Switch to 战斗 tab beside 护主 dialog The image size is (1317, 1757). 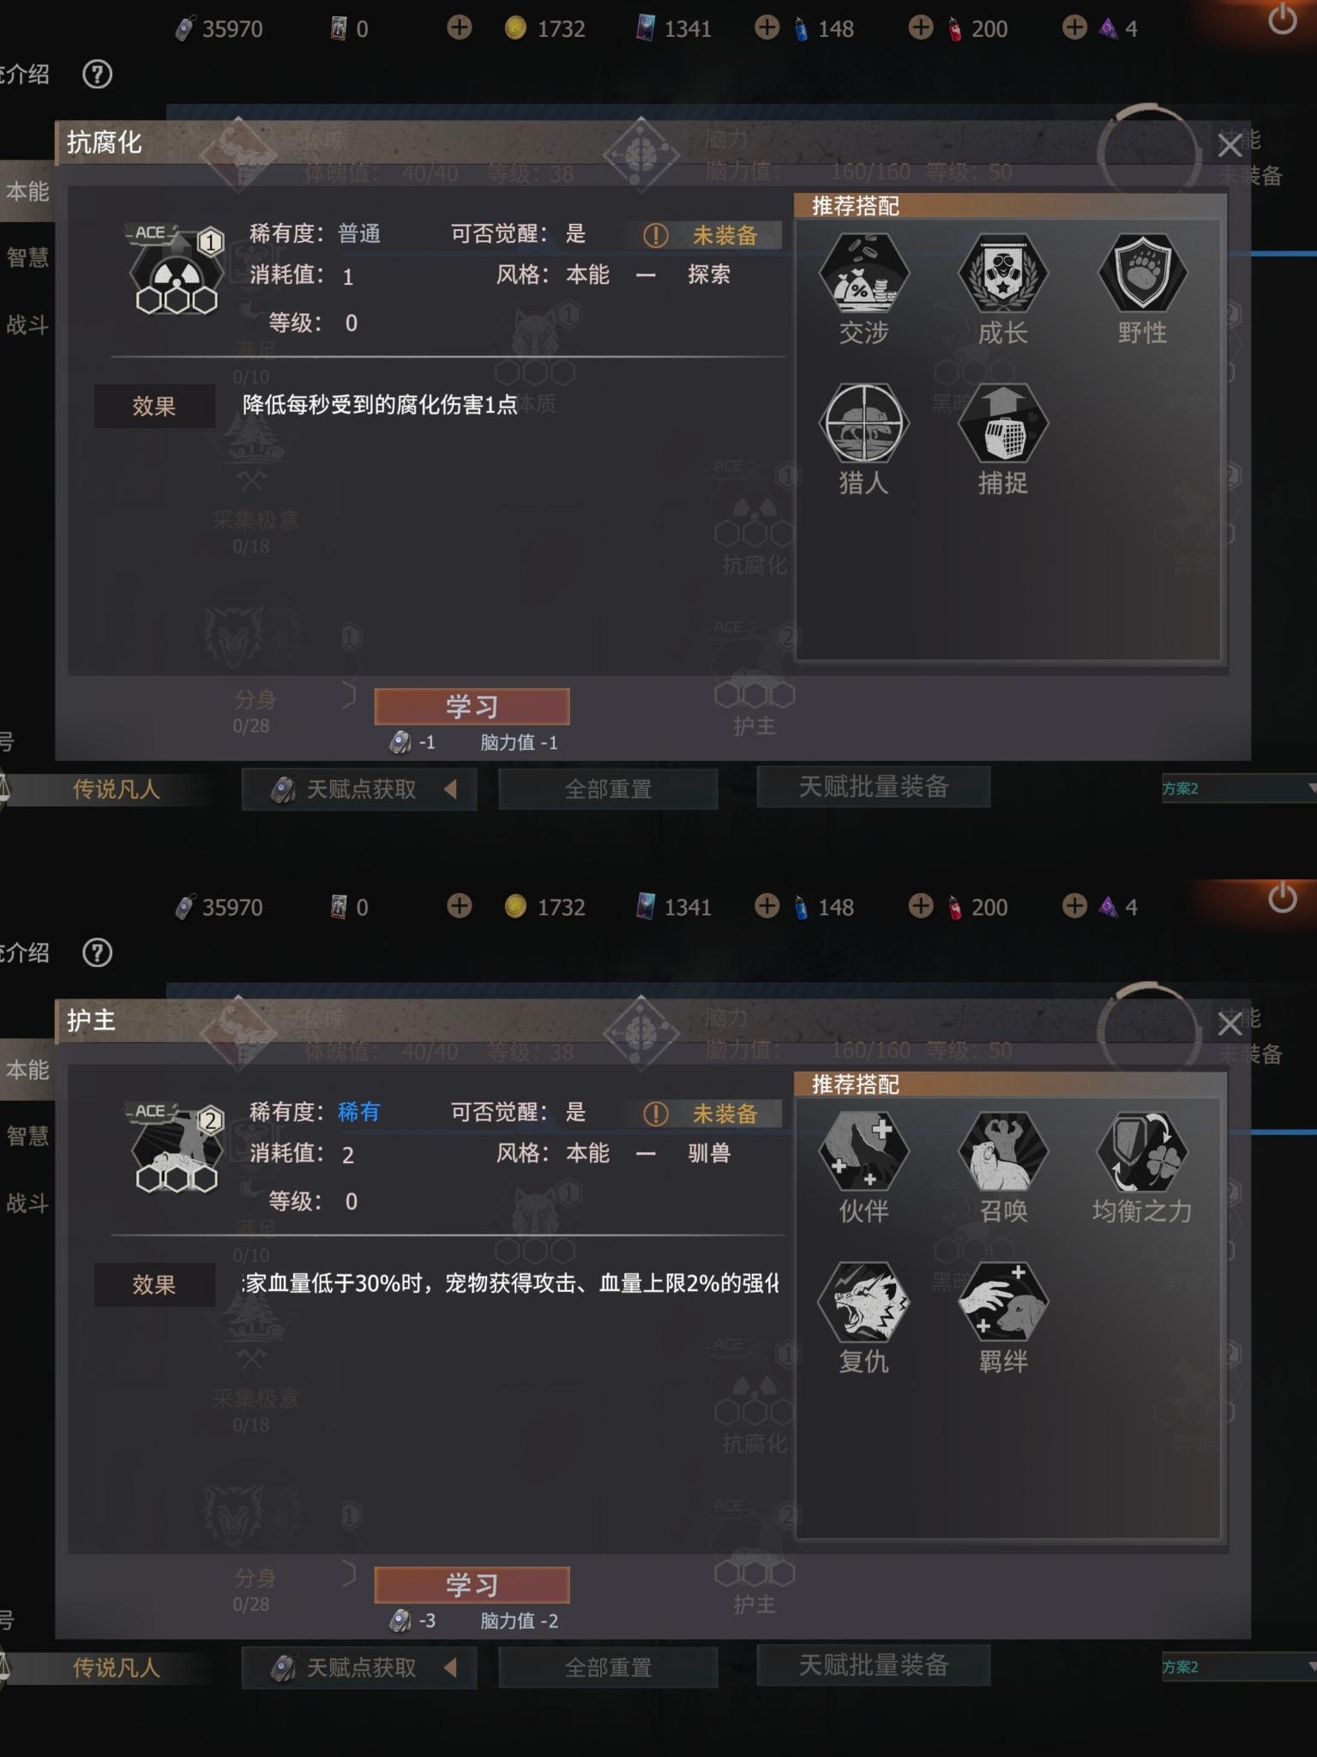point(27,1203)
